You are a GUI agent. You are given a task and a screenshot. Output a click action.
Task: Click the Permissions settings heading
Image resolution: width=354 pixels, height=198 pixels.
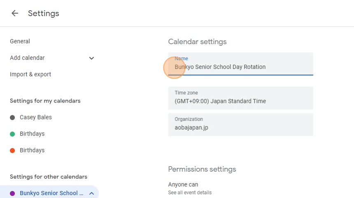[x=202, y=169]
